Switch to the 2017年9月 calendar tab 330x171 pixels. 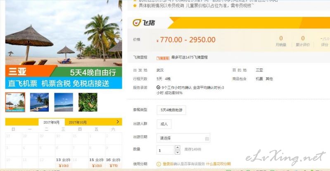(52, 122)
